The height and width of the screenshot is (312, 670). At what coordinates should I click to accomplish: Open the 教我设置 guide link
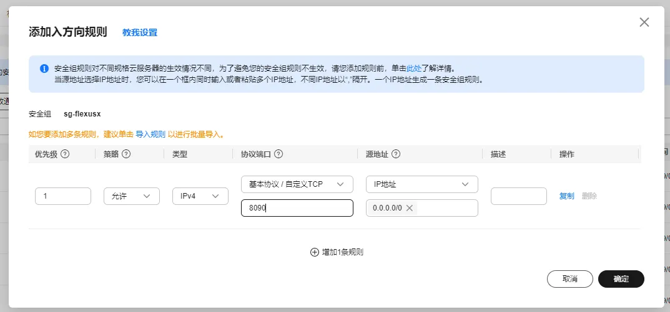tap(140, 32)
